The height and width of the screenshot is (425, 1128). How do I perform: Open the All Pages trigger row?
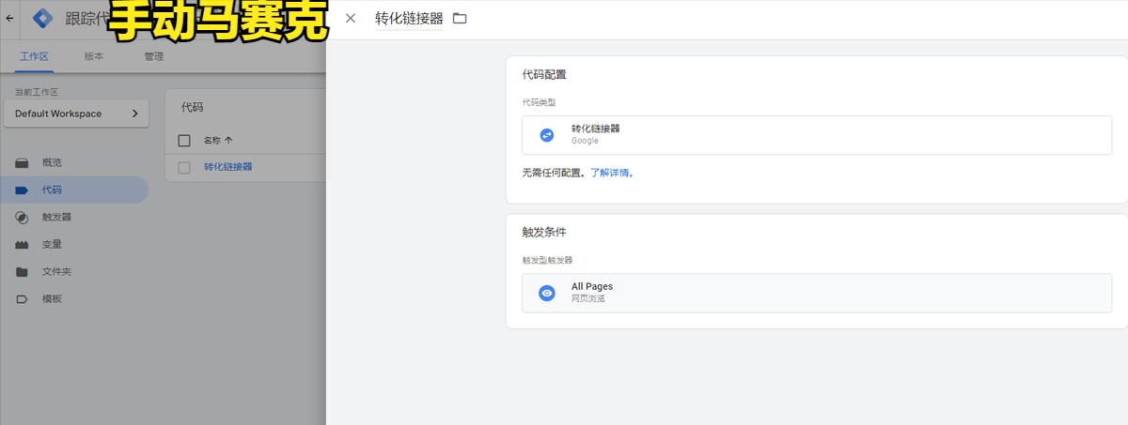coord(817,293)
